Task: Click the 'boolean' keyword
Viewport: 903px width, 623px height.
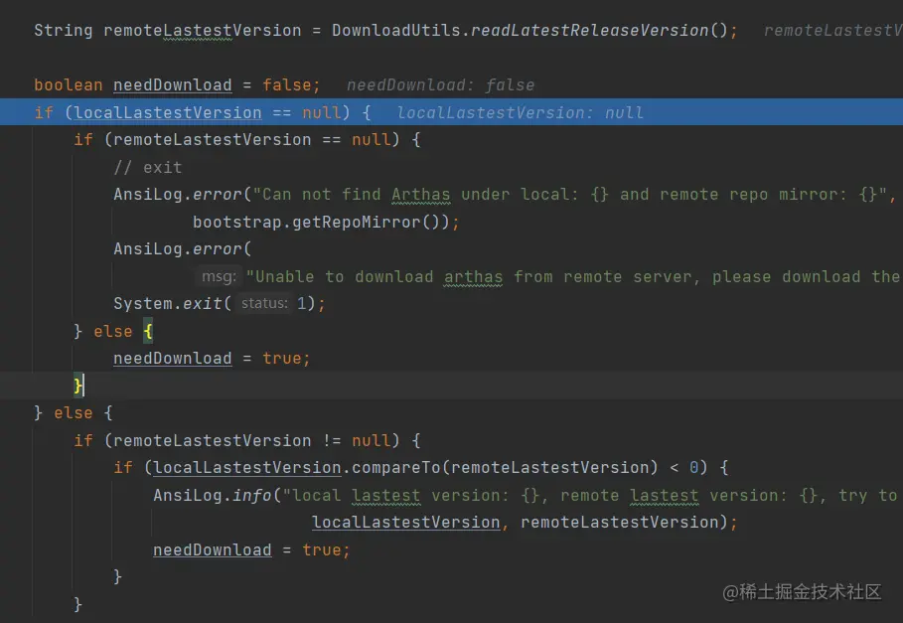Action: pyautogui.click(x=68, y=85)
